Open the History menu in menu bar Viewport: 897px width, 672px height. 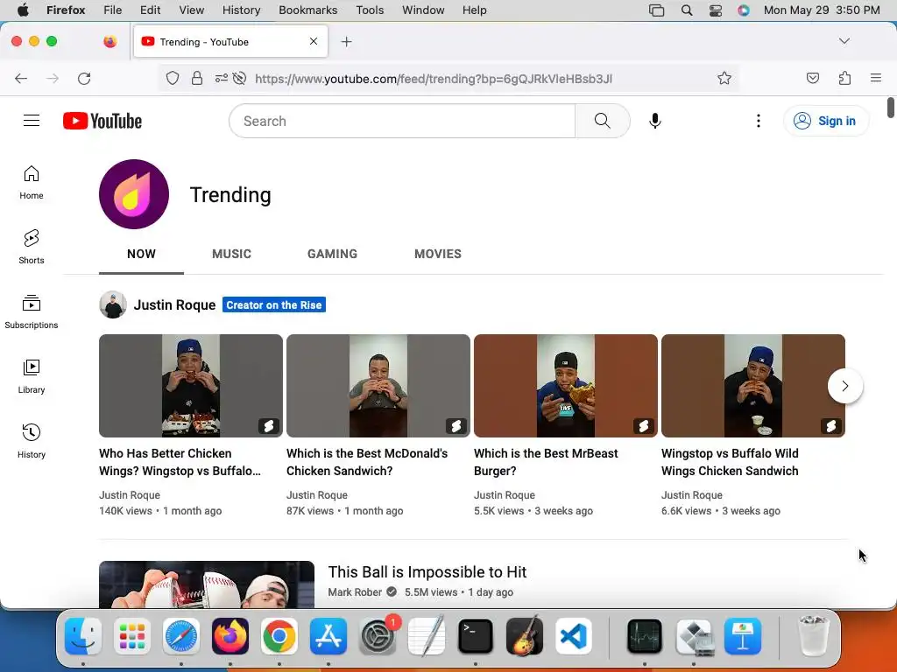pos(241,10)
